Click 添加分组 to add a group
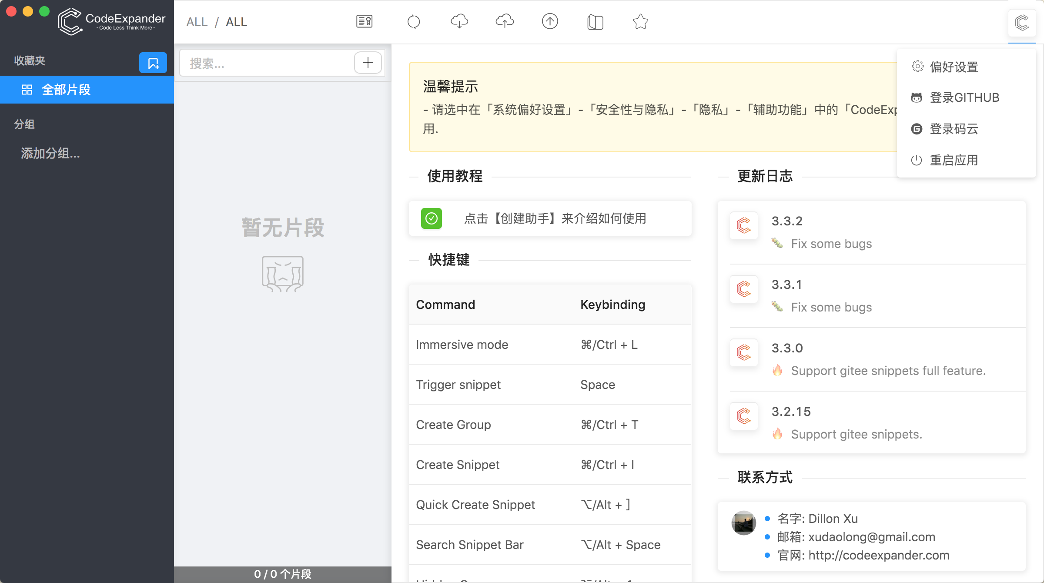Screen dimensions: 1044x583 tap(50, 154)
